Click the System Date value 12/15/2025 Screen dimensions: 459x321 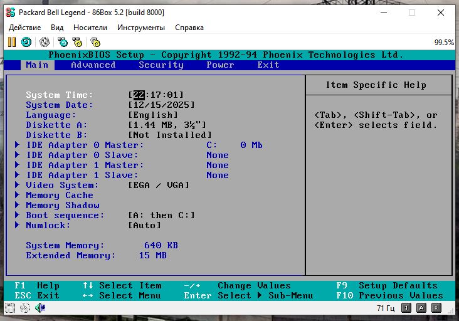[x=161, y=105]
